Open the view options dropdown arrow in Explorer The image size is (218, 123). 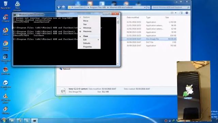pos(176,13)
